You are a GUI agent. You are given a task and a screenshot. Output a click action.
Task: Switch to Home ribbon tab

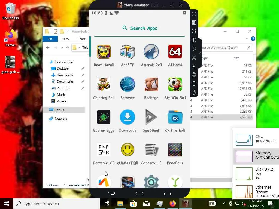coord(66,39)
